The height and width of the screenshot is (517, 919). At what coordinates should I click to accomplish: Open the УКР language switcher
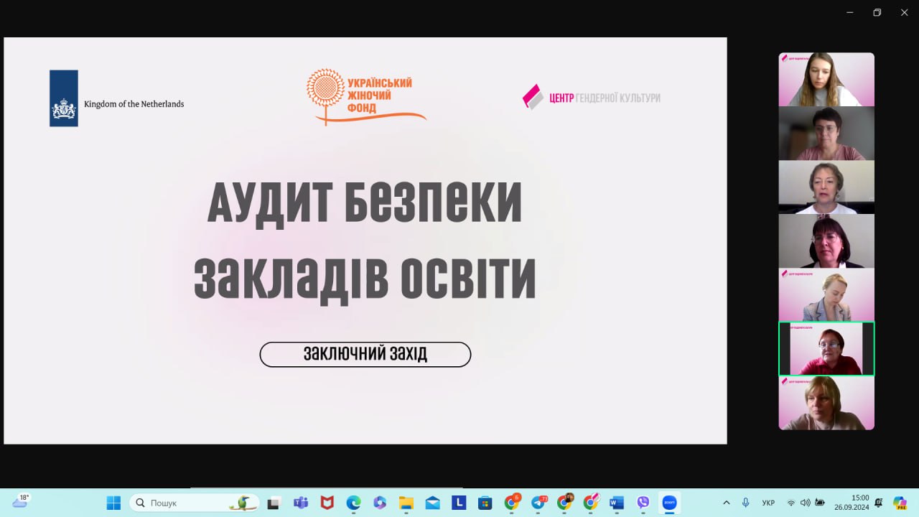(x=768, y=503)
